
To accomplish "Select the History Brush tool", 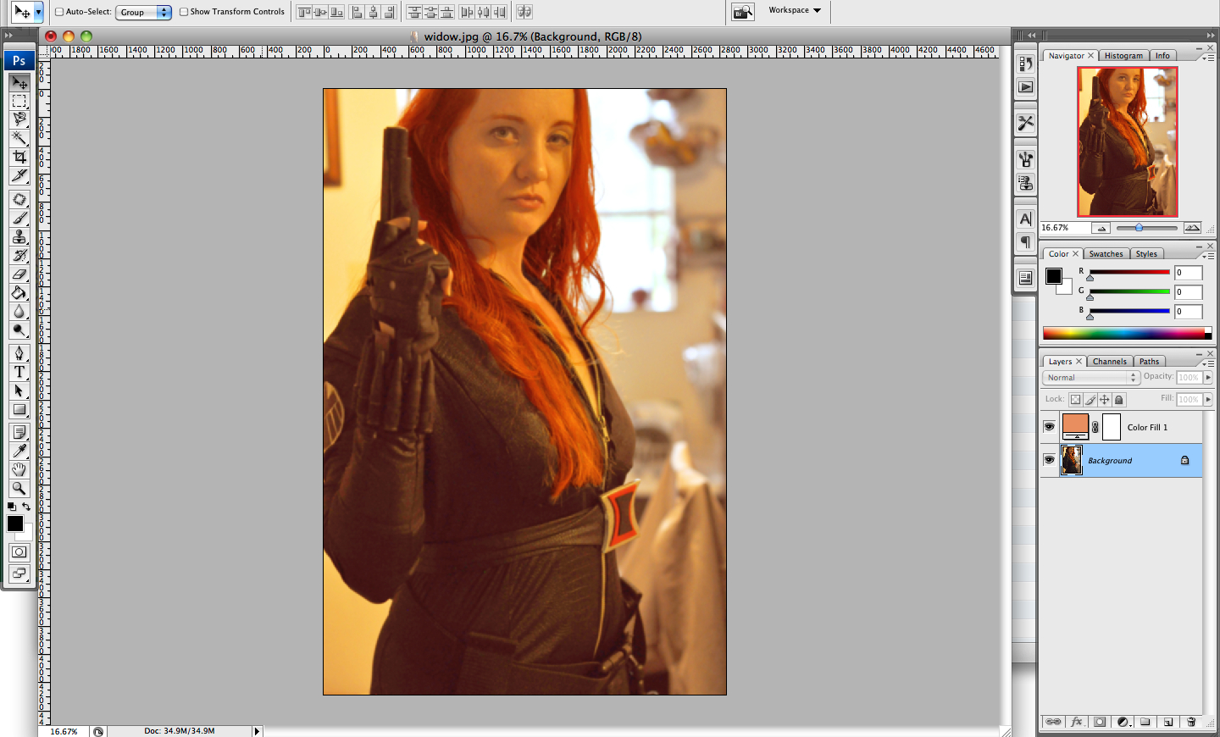I will click(19, 255).
